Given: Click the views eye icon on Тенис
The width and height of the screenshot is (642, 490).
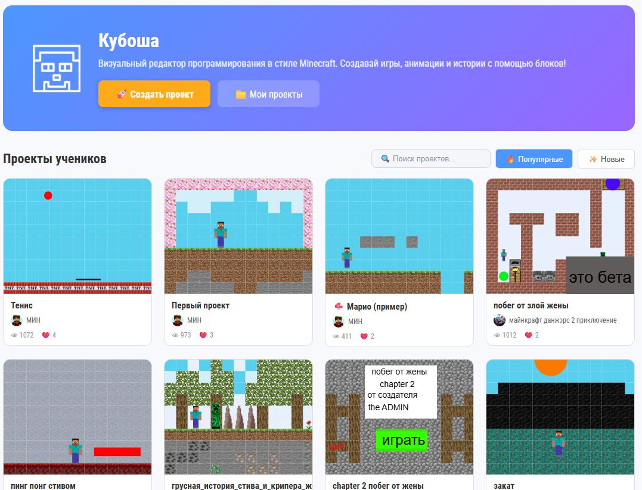Looking at the screenshot, I should click(14, 335).
